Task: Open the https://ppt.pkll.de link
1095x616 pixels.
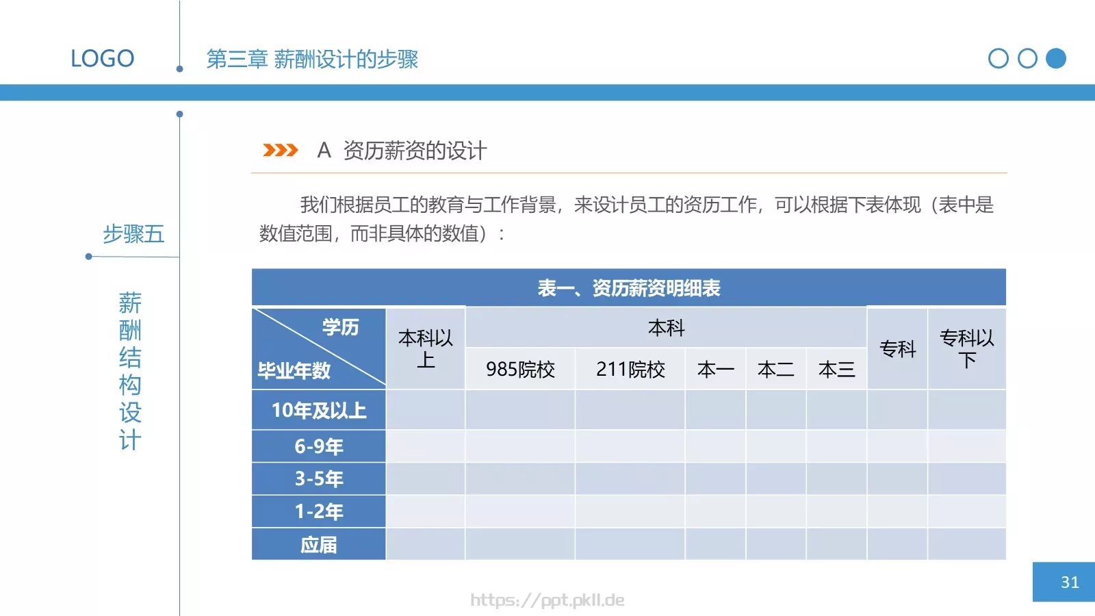Action: point(547,600)
